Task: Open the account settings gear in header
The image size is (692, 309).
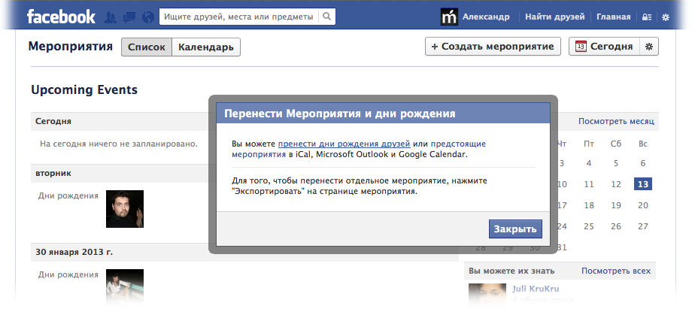Action: (x=666, y=17)
